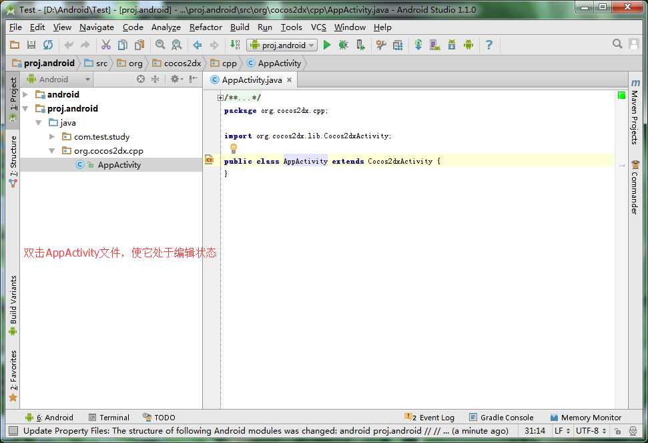Viewport: 648px width, 443px height.
Task: Save all files using the disk icon
Action: (31, 45)
